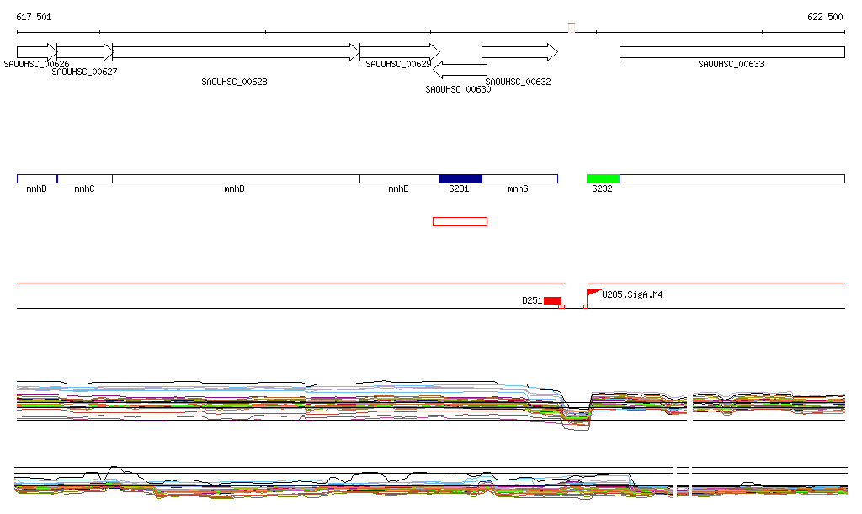Click the leftward SAOUHSC_00630 gene arrow

click(460, 70)
